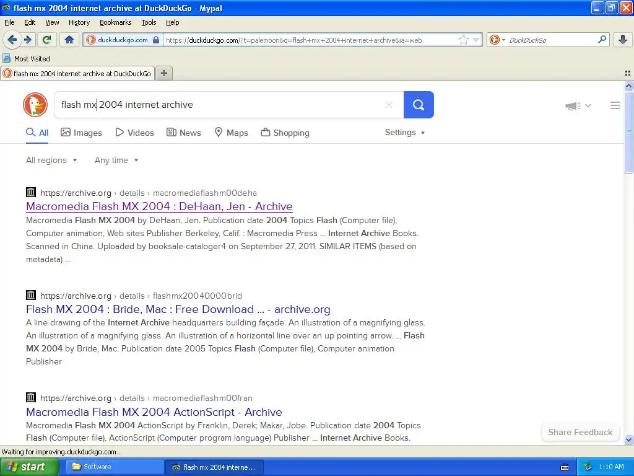Click the Share Feedback button

580,432
